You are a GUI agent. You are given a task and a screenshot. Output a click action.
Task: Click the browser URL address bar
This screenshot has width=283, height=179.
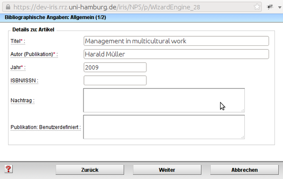click(x=132, y=7)
